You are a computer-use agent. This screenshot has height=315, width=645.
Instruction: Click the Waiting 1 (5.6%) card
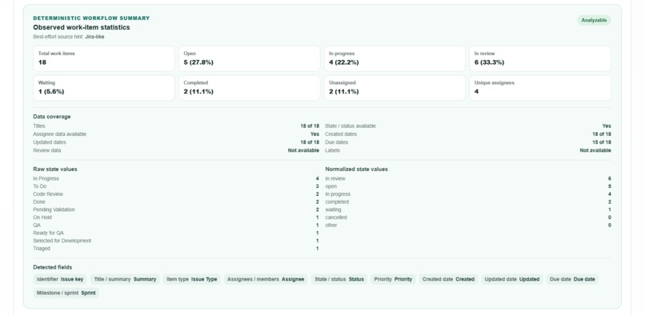tap(104, 88)
